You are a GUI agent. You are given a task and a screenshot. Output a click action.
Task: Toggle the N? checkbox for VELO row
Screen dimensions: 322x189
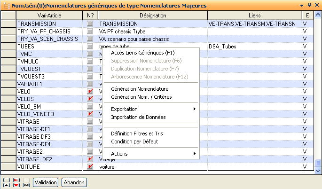coord(90,91)
